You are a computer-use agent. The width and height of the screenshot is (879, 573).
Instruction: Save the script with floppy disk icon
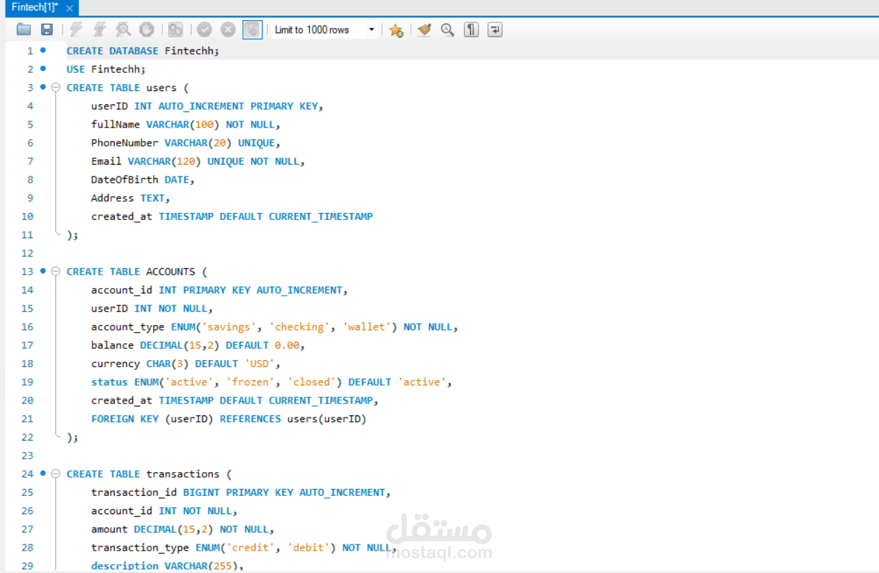47,29
